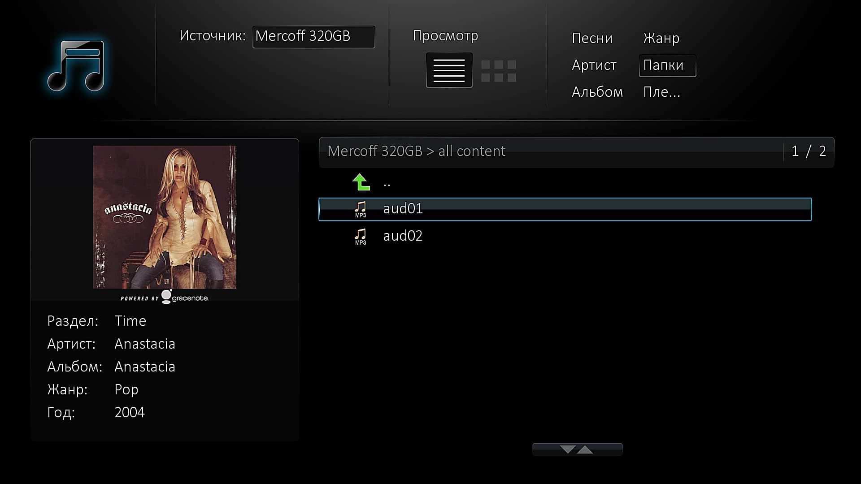861x484 pixels.
Task: Switch to grid thumbnail view icon
Action: pyautogui.click(x=498, y=71)
